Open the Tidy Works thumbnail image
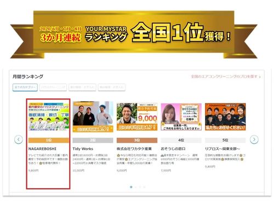274x205 pixels. [x=93, y=116]
